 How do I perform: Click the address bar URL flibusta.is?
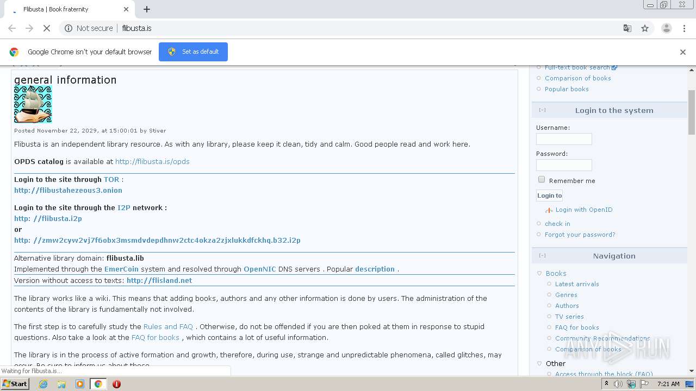click(136, 28)
